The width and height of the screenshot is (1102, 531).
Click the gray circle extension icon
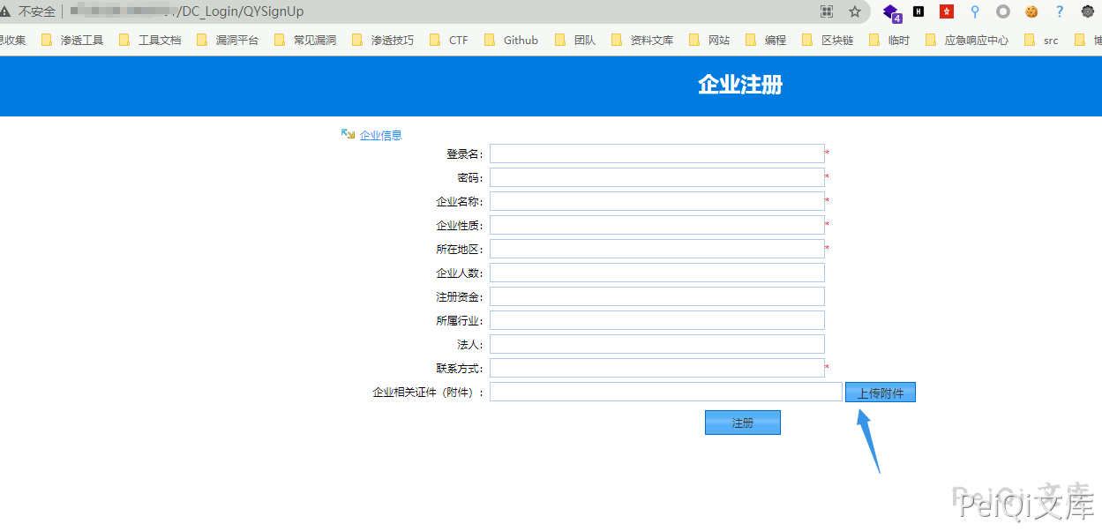pyautogui.click(x=1002, y=11)
